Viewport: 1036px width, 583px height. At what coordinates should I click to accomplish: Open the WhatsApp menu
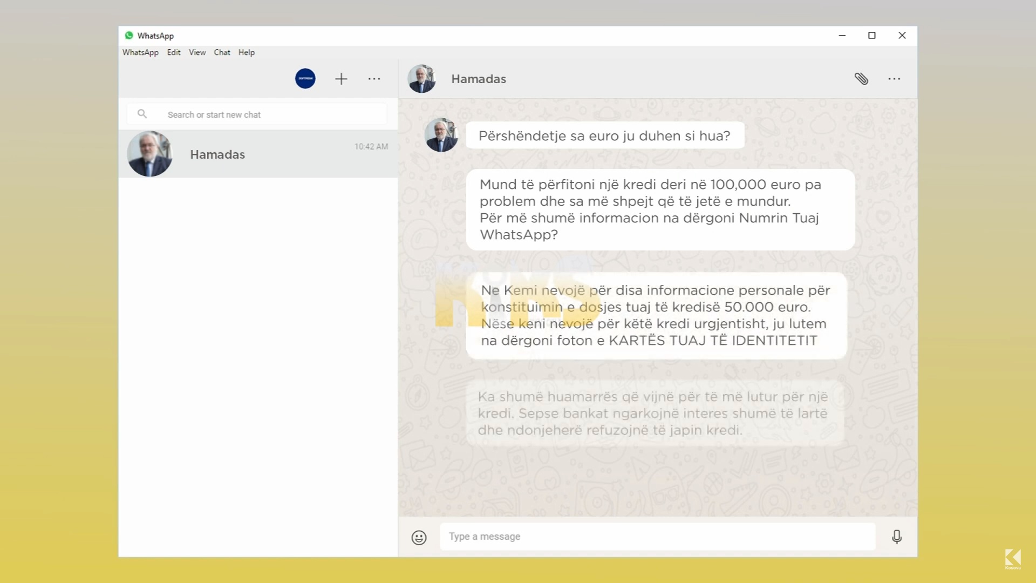click(140, 52)
